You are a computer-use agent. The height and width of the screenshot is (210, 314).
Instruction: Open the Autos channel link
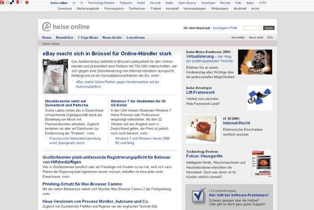(250, 3)
